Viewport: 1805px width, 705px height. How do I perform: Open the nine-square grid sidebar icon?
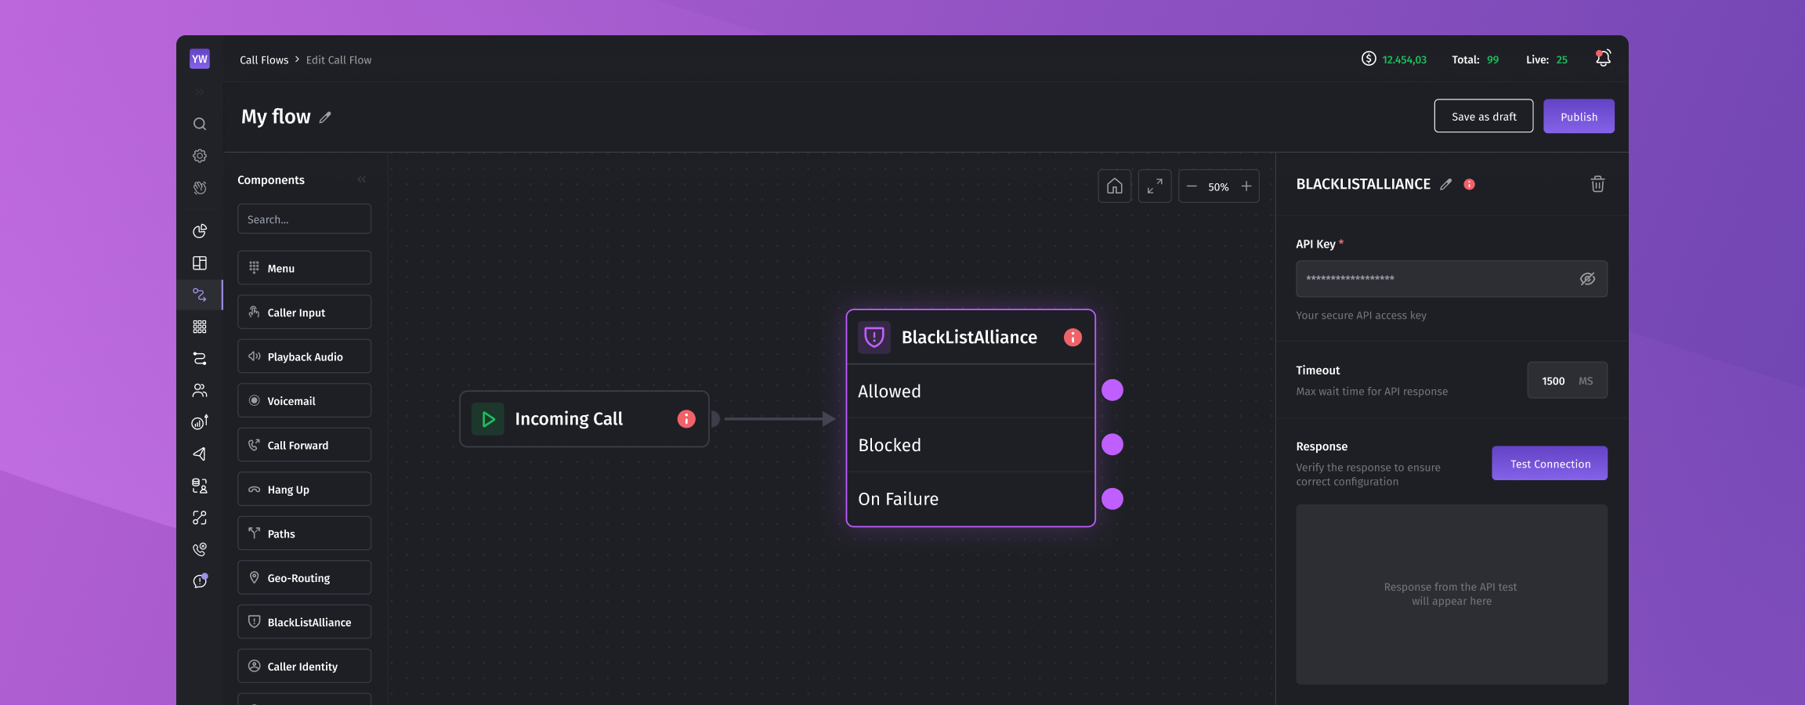click(x=200, y=327)
